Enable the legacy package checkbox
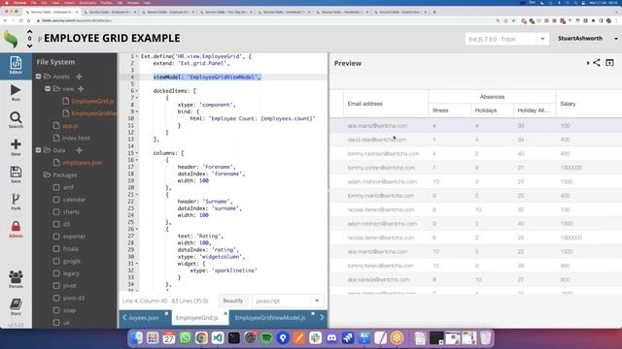 point(56,273)
